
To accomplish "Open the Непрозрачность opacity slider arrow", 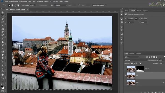I will coord(164,60).
